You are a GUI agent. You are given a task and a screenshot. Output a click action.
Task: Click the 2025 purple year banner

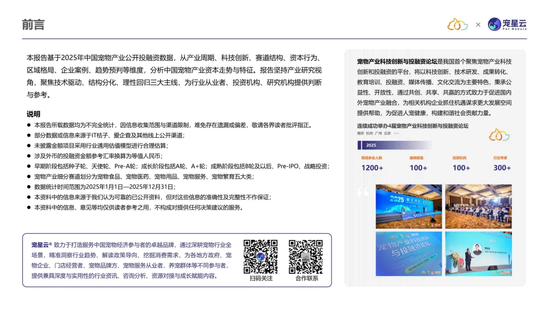point(394,145)
